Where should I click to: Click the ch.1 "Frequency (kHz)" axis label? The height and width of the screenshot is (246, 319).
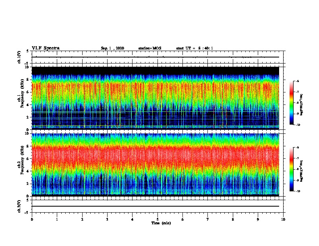(x=22, y=93)
